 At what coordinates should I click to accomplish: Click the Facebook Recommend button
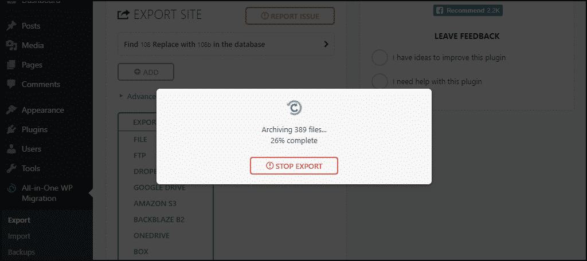coord(468,10)
